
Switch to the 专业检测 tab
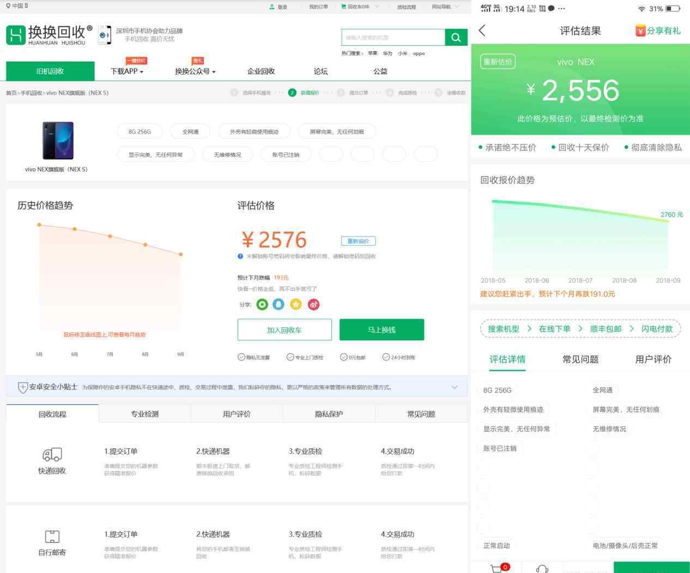click(x=145, y=414)
